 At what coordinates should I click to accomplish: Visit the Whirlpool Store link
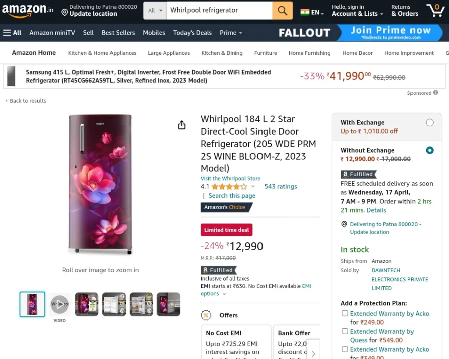tap(230, 178)
